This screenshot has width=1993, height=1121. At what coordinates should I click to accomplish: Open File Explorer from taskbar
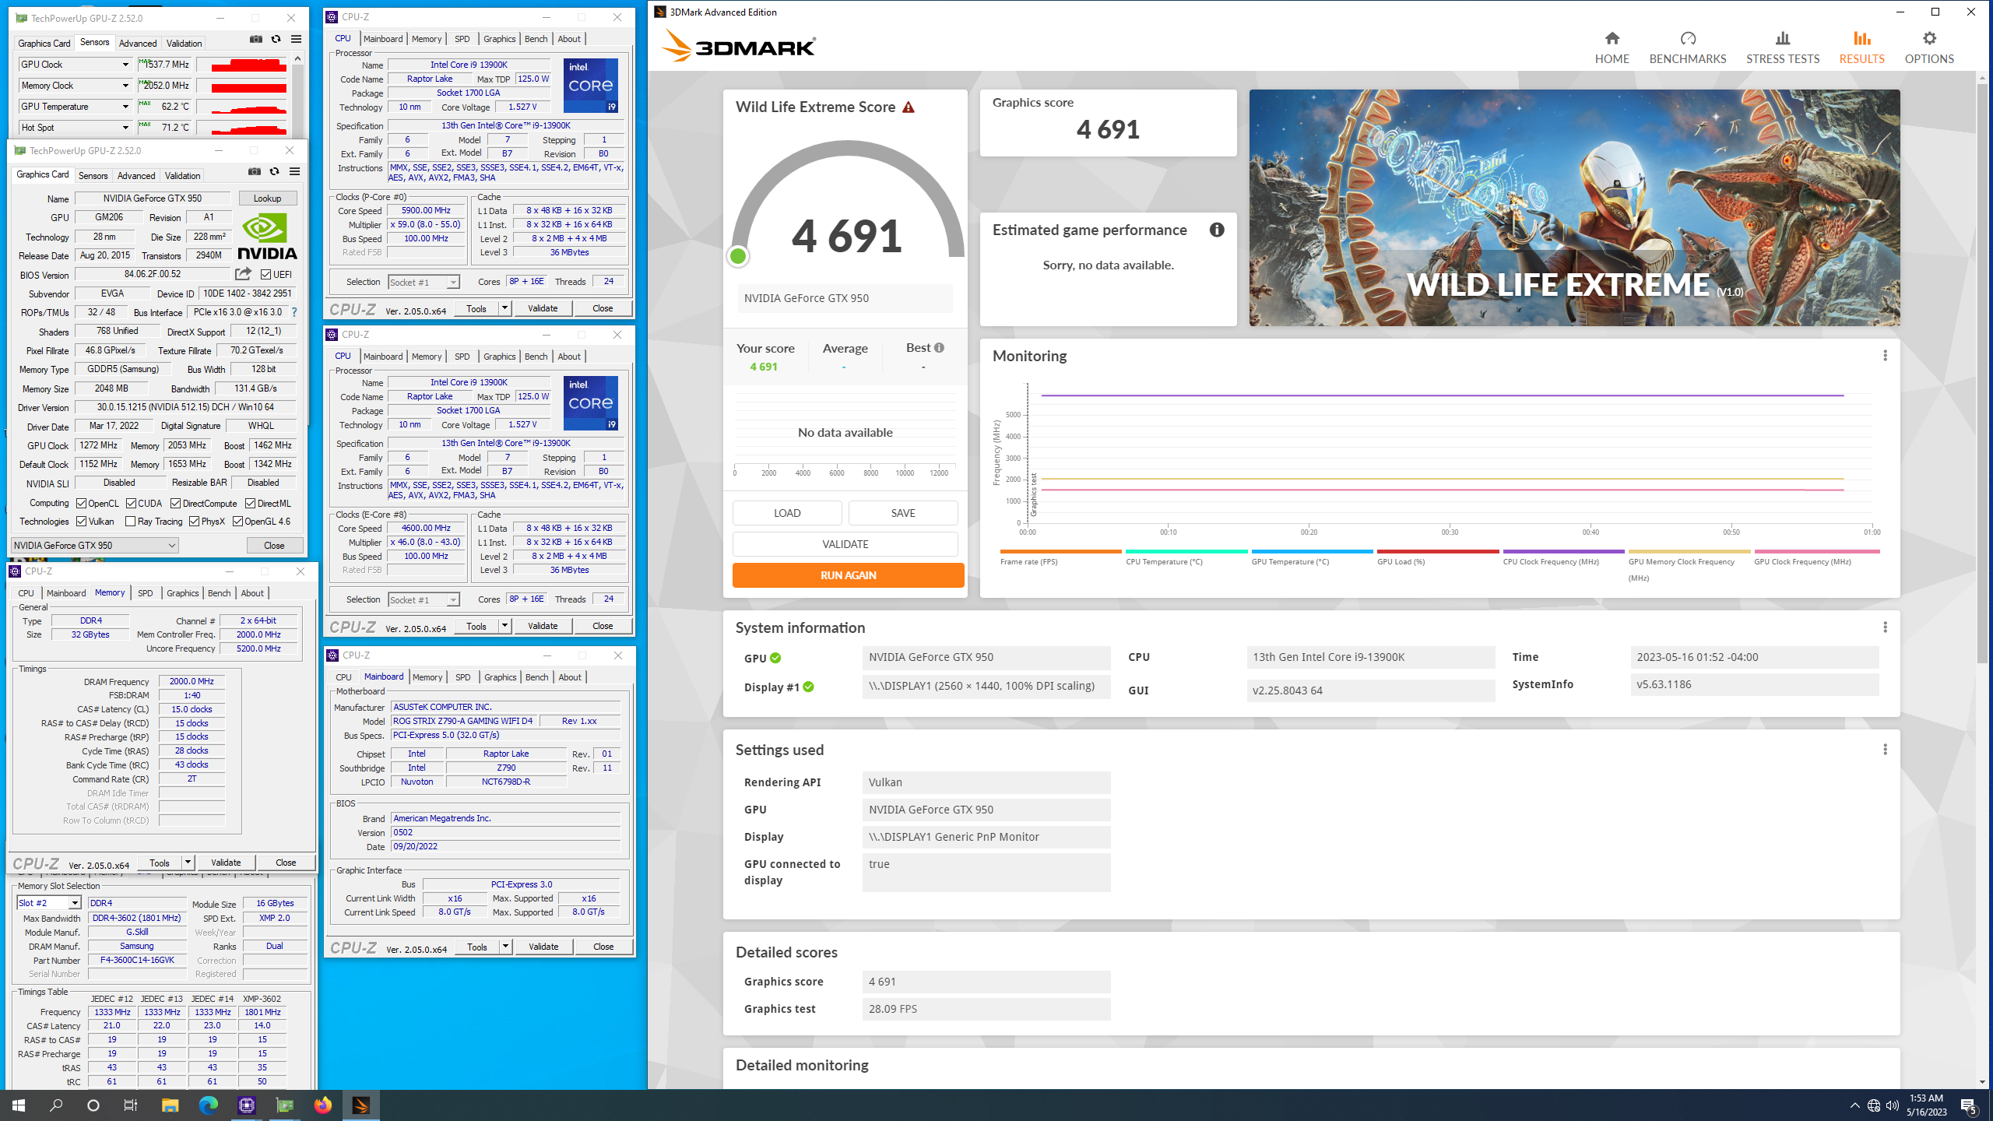170,1105
